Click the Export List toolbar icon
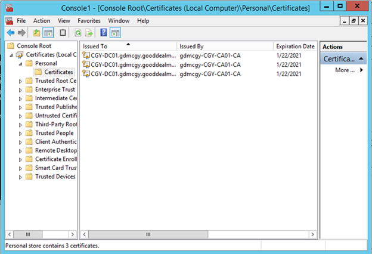Screen dimensions: 372x254 pyautogui.click(x=89, y=33)
